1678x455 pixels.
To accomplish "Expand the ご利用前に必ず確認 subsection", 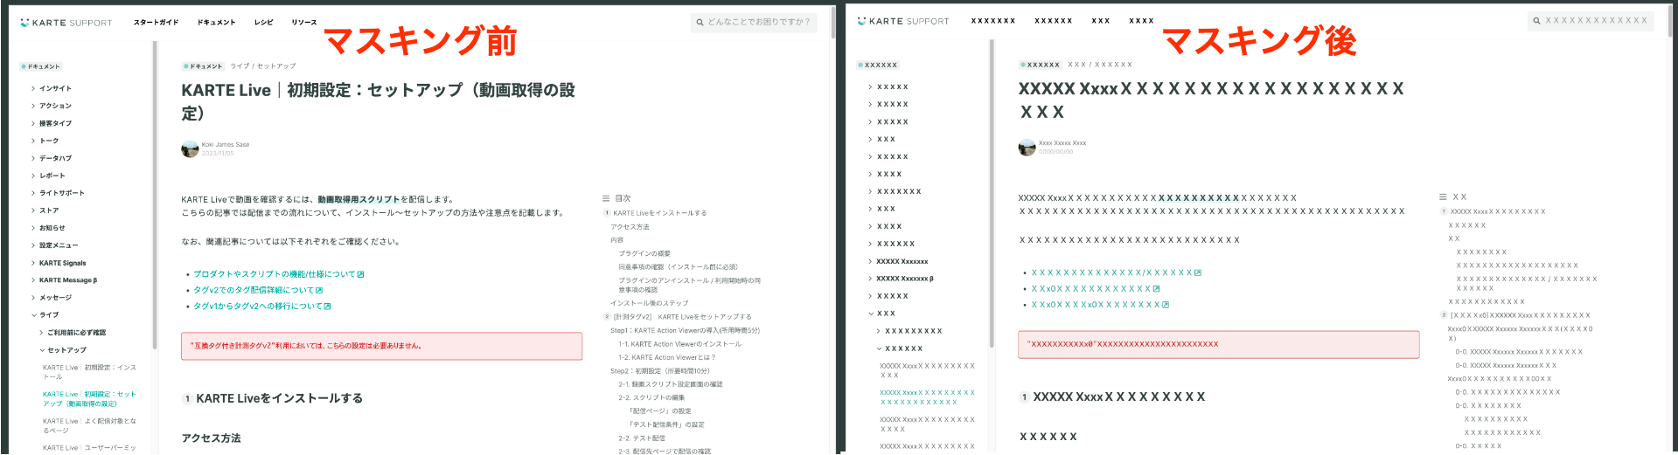I will click(73, 333).
